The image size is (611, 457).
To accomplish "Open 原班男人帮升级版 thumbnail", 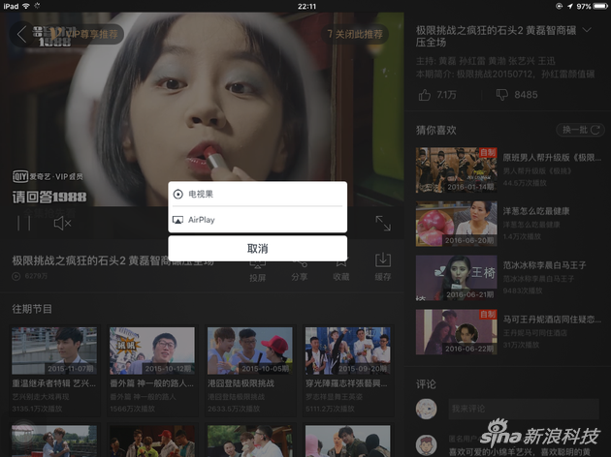I will (456, 170).
